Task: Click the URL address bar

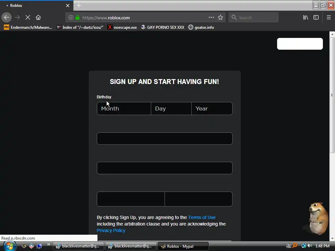Action: 145,18
